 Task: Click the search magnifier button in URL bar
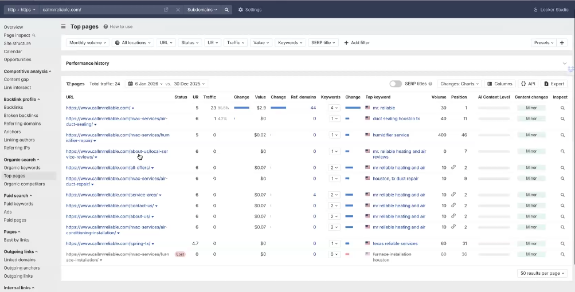[x=227, y=10]
